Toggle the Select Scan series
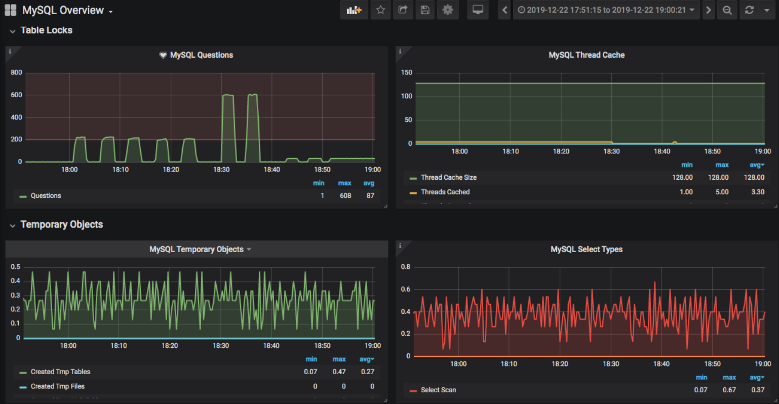The height and width of the screenshot is (404, 779). coord(438,390)
